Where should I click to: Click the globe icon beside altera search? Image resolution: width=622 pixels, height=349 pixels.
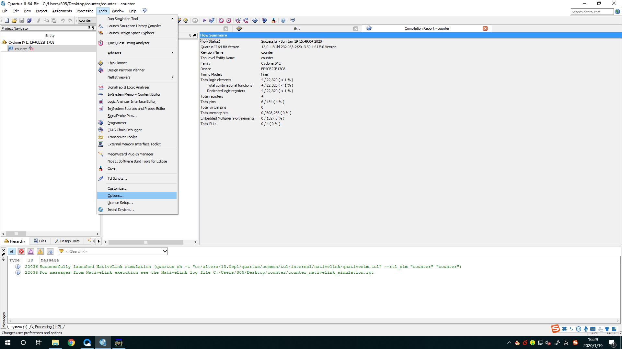(x=617, y=12)
